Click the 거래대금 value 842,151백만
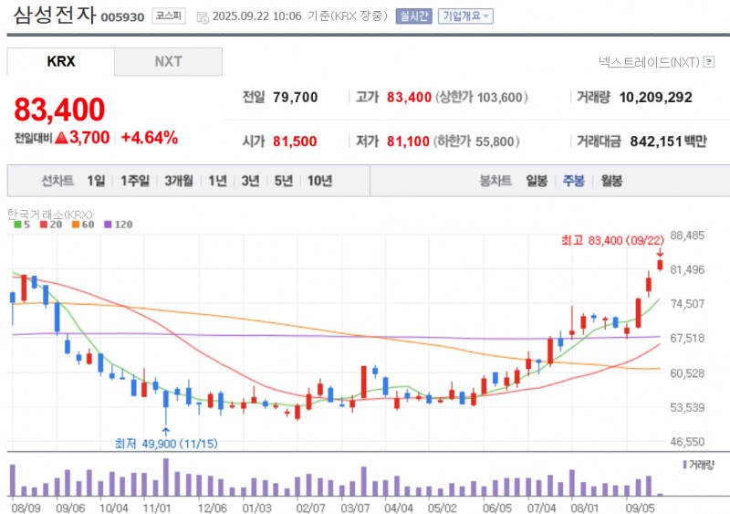The width and height of the screenshot is (730, 514). click(x=669, y=142)
